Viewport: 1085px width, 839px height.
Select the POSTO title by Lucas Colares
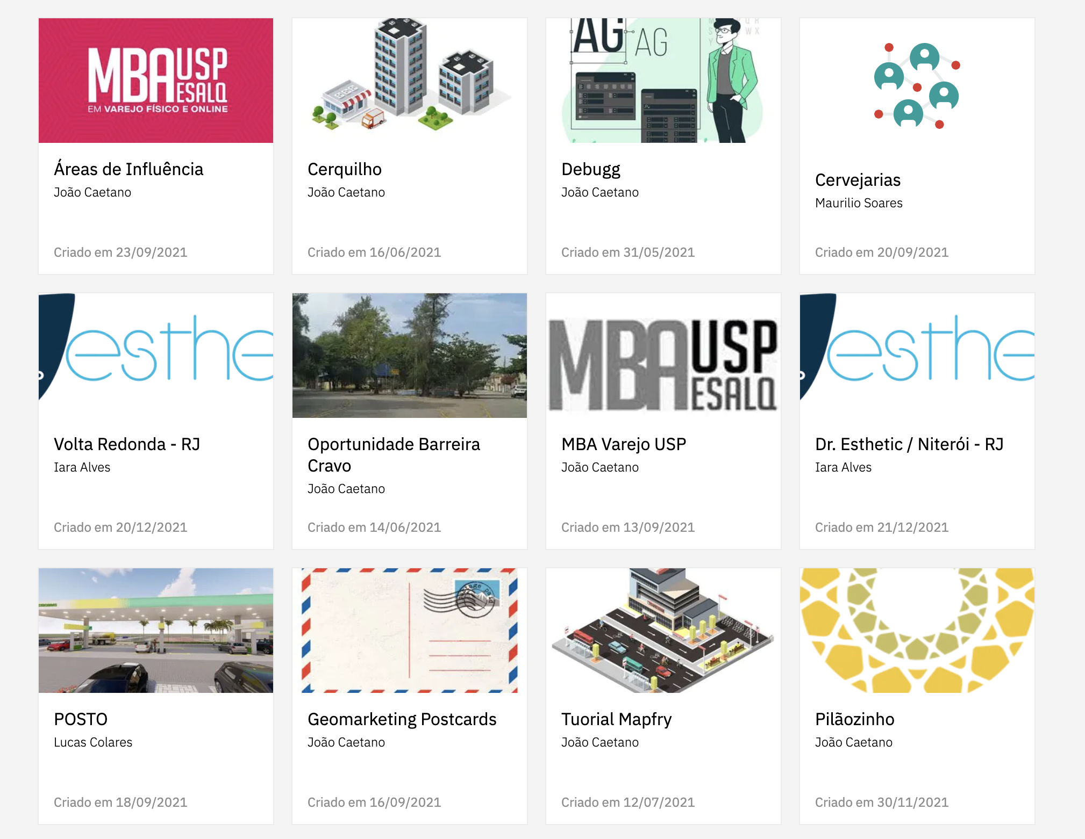tap(81, 719)
